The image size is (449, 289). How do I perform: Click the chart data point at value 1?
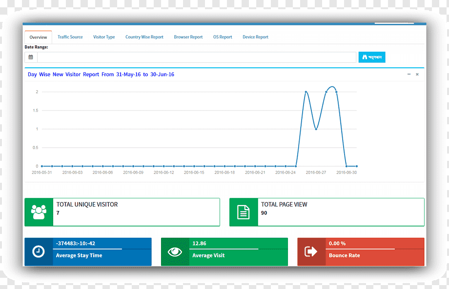point(316,129)
